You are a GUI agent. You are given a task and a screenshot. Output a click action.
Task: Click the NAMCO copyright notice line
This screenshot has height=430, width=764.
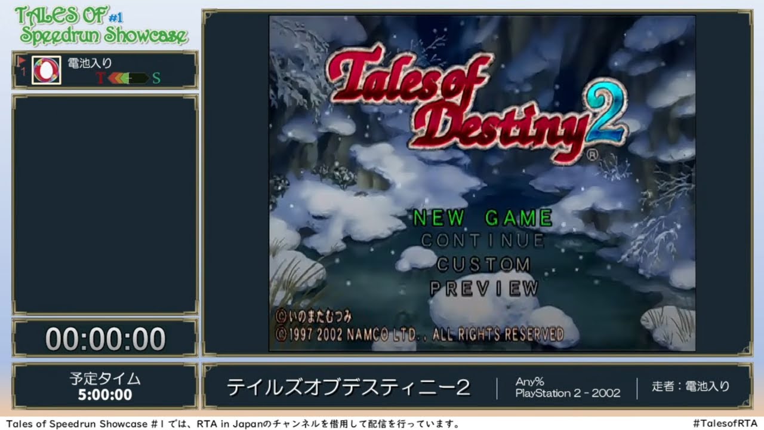click(420, 334)
